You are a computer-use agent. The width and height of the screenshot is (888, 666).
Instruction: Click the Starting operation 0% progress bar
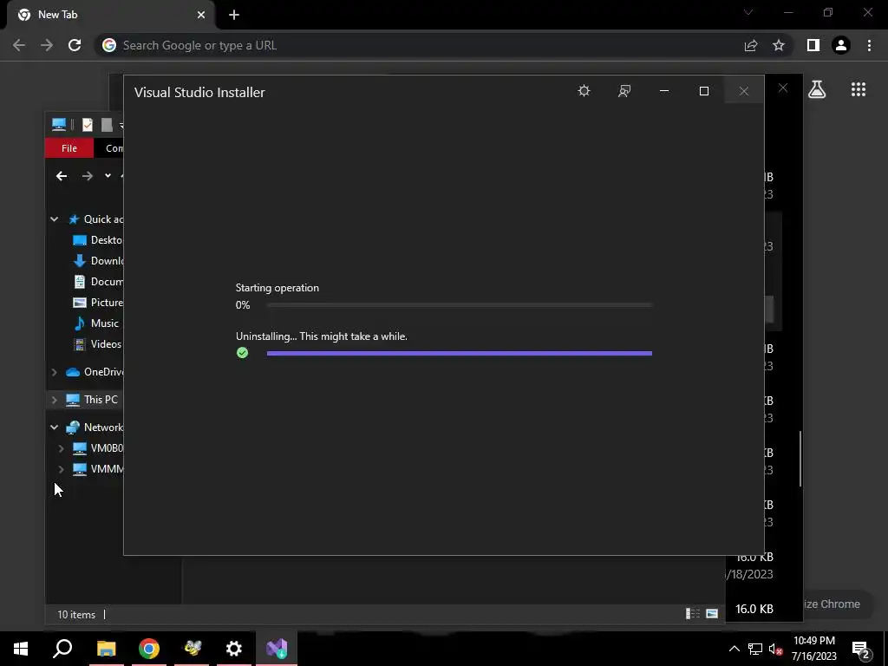[460, 305]
